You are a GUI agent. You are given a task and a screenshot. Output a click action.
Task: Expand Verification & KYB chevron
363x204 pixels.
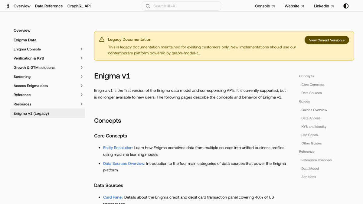(82, 58)
